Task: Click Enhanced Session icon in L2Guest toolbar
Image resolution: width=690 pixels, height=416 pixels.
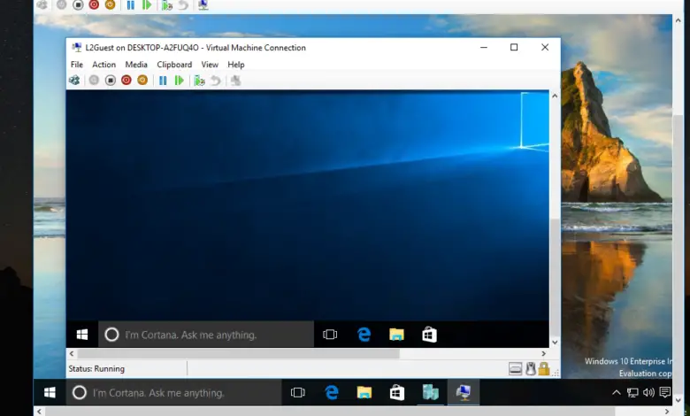Action: point(236,81)
